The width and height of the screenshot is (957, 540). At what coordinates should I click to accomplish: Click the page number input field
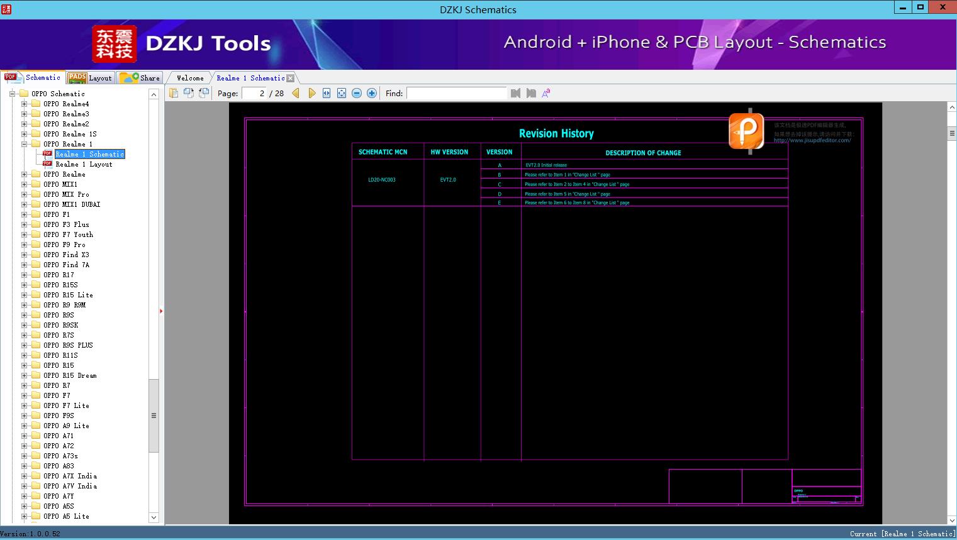pyautogui.click(x=254, y=93)
